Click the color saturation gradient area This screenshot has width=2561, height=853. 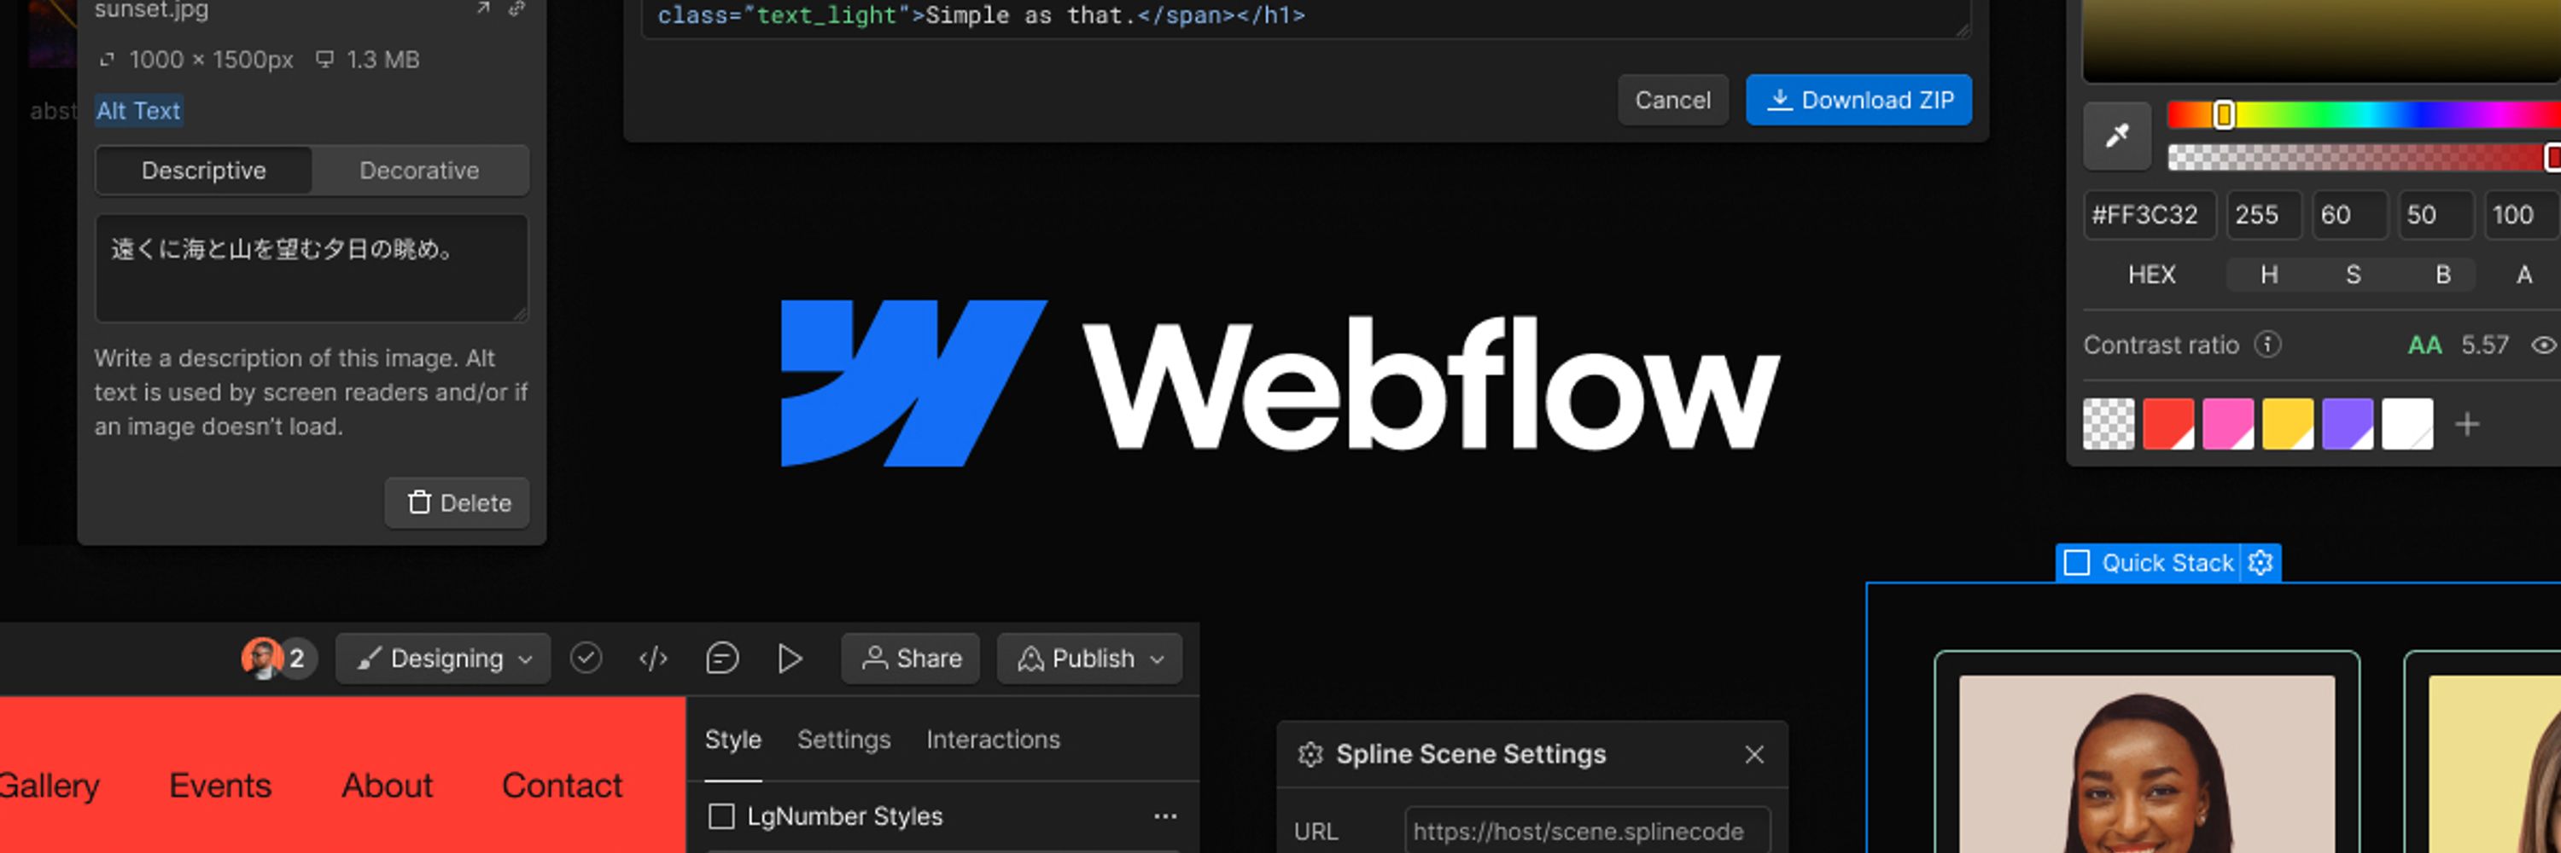pos(2320,40)
